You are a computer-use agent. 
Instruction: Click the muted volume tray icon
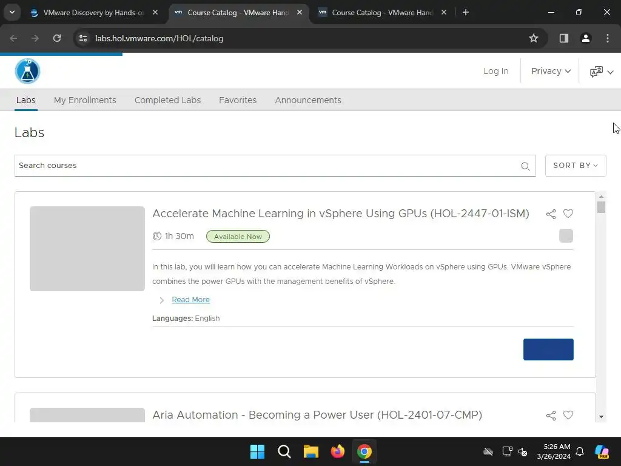523,451
